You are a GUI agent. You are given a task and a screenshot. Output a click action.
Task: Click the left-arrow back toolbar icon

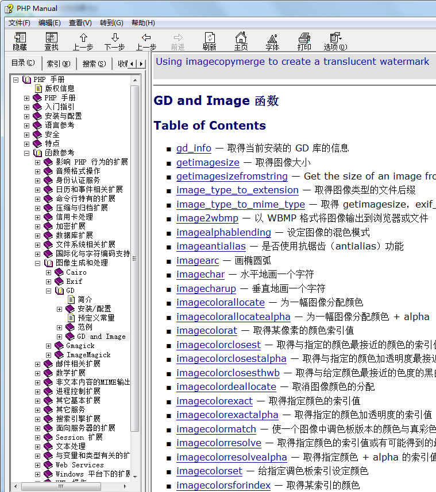pyautogui.click(x=146, y=41)
